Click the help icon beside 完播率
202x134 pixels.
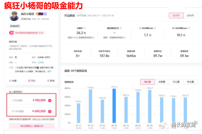(x=84, y=28)
